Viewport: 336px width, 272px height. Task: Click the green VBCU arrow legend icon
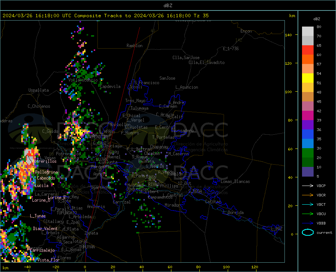point(308,214)
